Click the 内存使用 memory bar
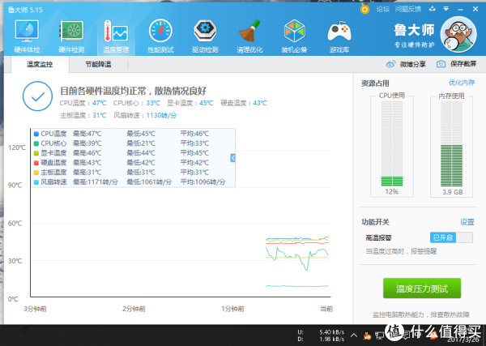 pos(452,143)
